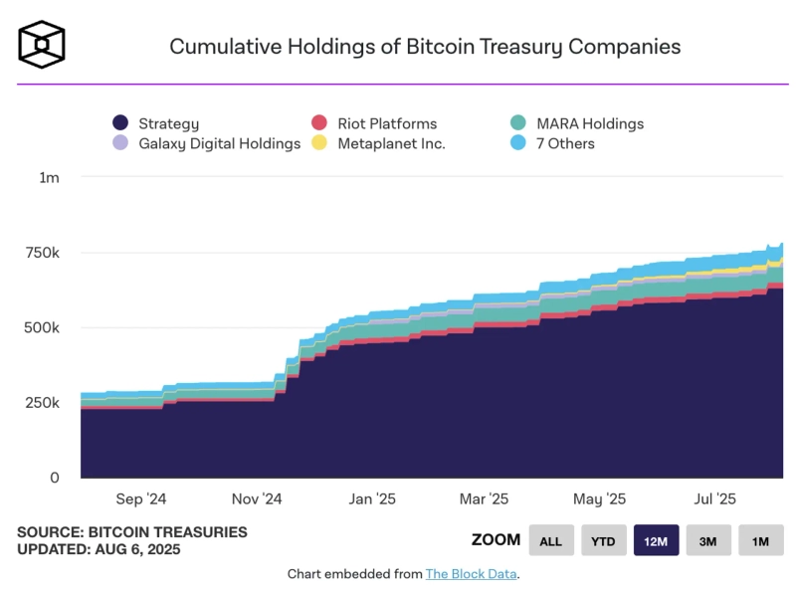
Task: Click the Galaxy Digital Holdings legend dot
Action: pyautogui.click(x=119, y=144)
